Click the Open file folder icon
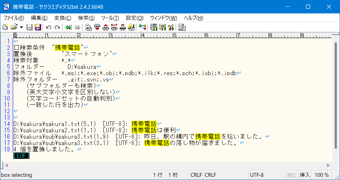 13,27
